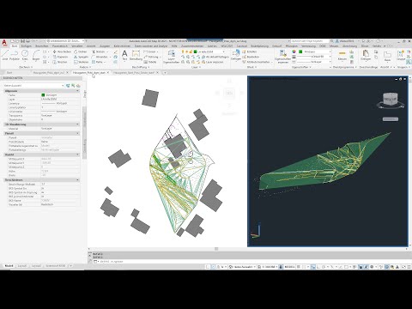The height and width of the screenshot is (309, 412).
Task: Open the Ausgabe ribbon tab
Action: tap(105, 46)
